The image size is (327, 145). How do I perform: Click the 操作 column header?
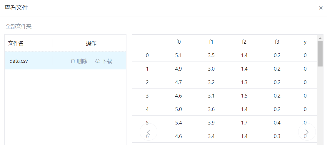[91, 43]
